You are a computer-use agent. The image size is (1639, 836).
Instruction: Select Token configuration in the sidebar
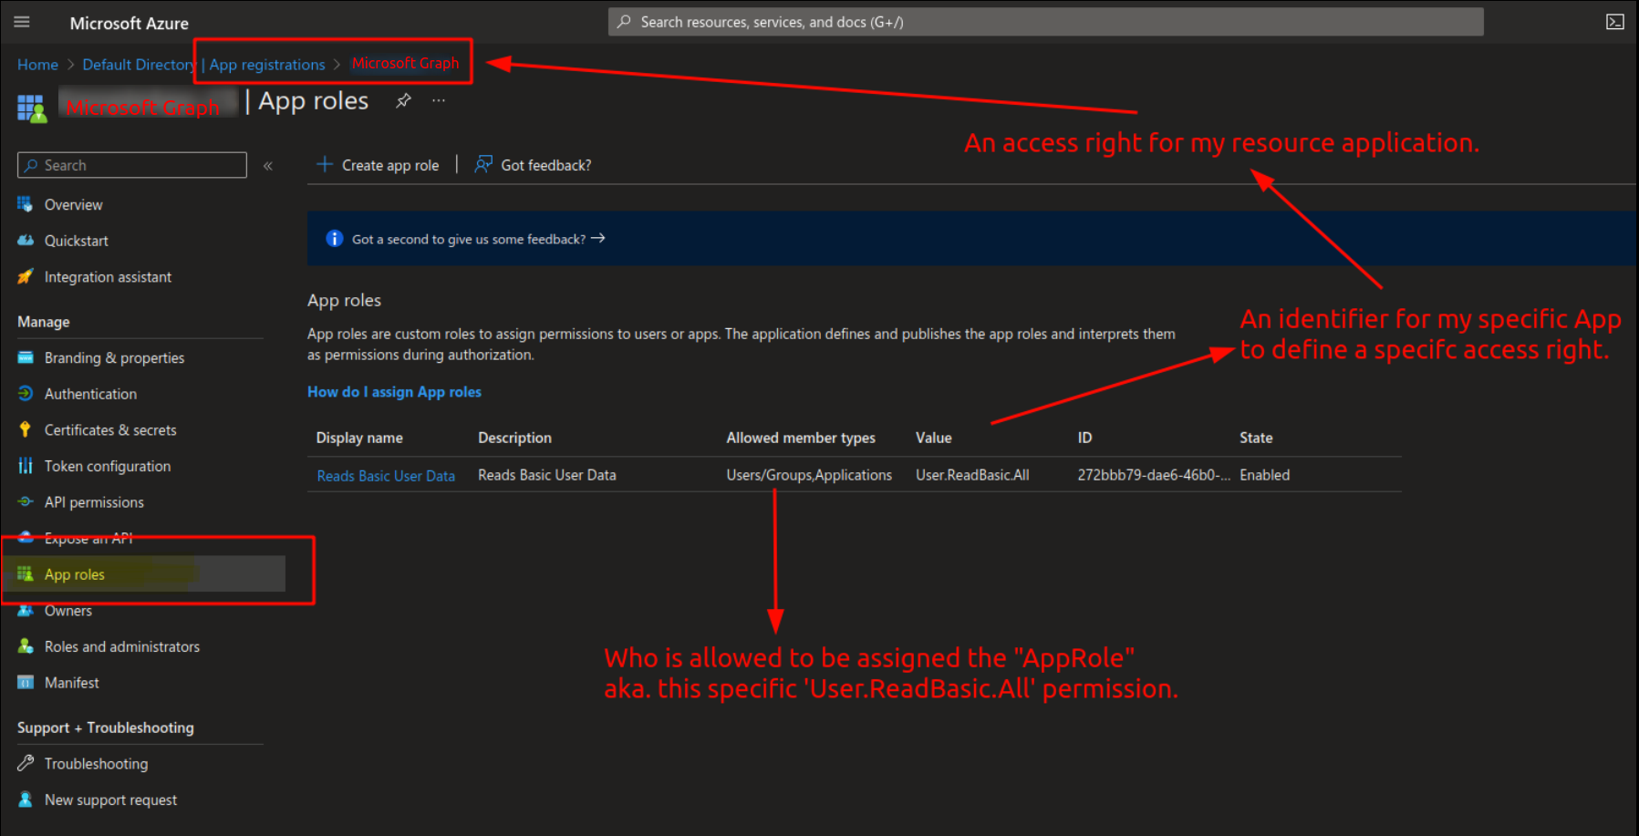point(107,466)
